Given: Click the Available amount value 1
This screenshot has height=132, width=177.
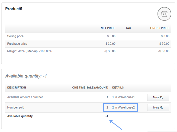Looking at the screenshot, I should (107, 97).
